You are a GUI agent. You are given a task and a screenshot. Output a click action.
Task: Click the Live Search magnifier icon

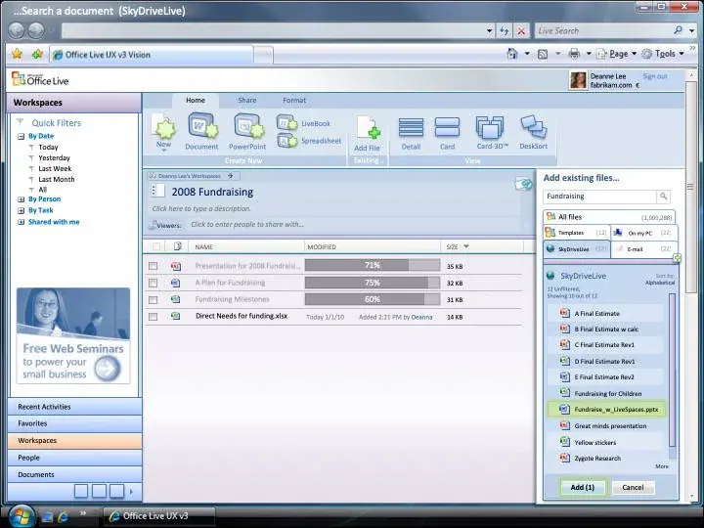[x=678, y=30]
